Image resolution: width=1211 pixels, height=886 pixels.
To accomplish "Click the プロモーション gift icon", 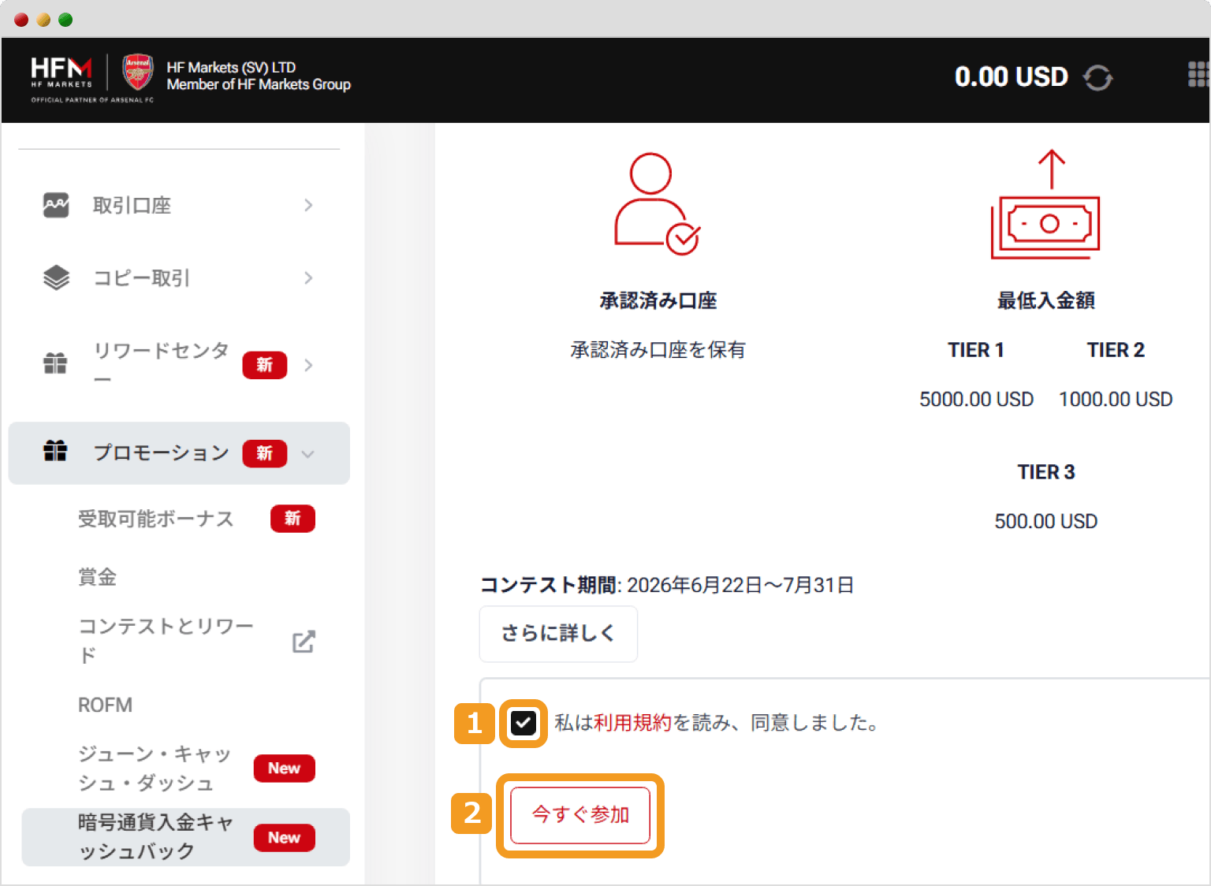I will (x=55, y=451).
